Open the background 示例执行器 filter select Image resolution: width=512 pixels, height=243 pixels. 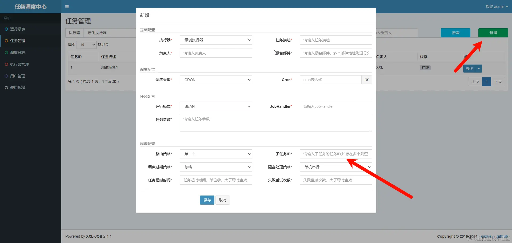[x=109, y=33]
